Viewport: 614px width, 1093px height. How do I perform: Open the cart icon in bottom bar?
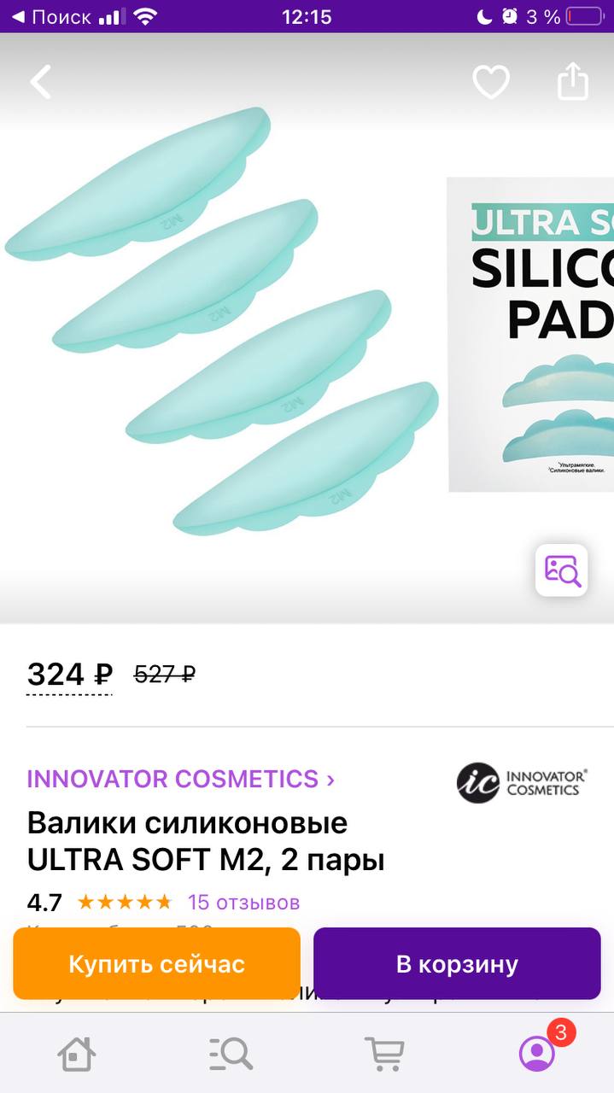(383, 1054)
